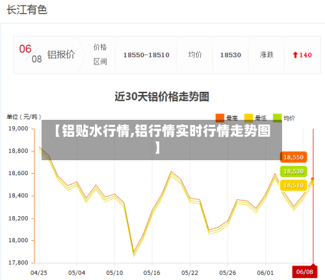The height and width of the screenshot is (280, 325).
Task: Click the 长江有色 header title
Action: coord(27,10)
